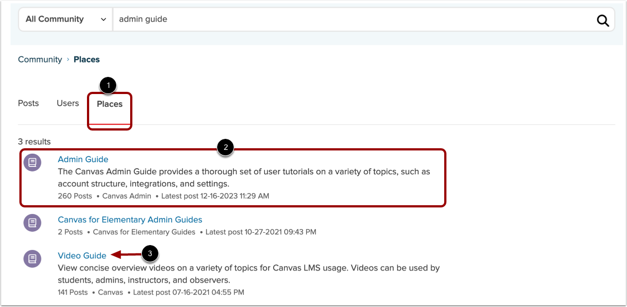Click 'Canvas for Elementary Guides' text
The height and width of the screenshot is (307, 627).
[x=144, y=232]
